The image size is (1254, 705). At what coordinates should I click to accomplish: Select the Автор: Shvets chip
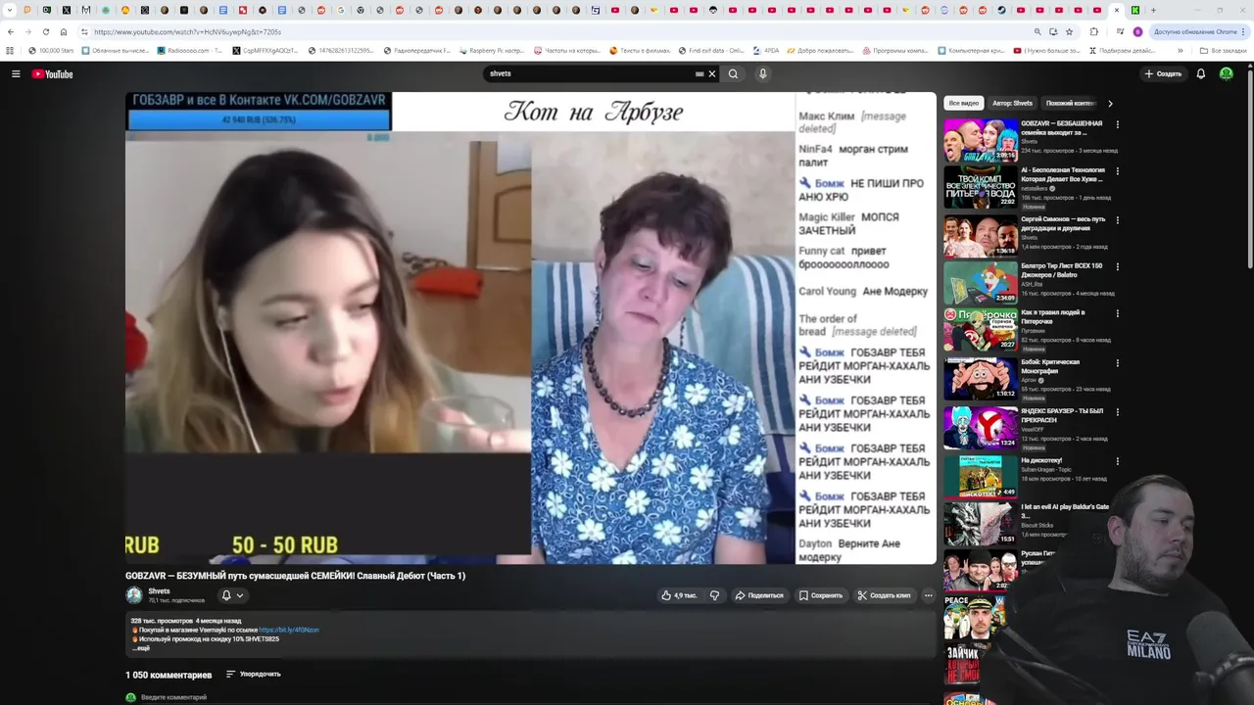click(x=1012, y=103)
